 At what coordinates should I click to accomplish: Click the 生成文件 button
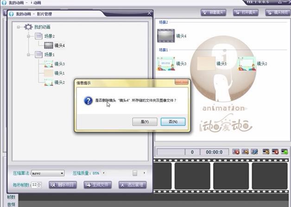tap(98, 185)
